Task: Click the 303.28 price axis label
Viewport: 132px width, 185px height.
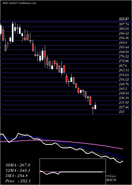Action: pyautogui.click(x=124, y=29)
